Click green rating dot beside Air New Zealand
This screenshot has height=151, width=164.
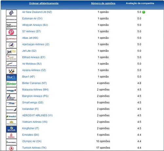144,12
